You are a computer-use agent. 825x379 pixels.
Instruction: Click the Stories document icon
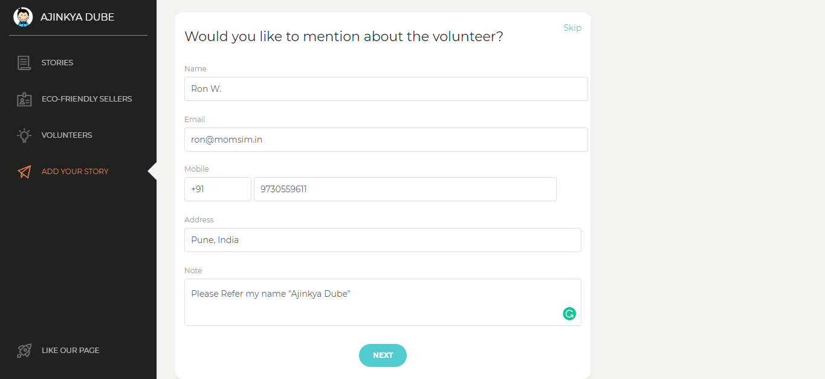pos(24,63)
